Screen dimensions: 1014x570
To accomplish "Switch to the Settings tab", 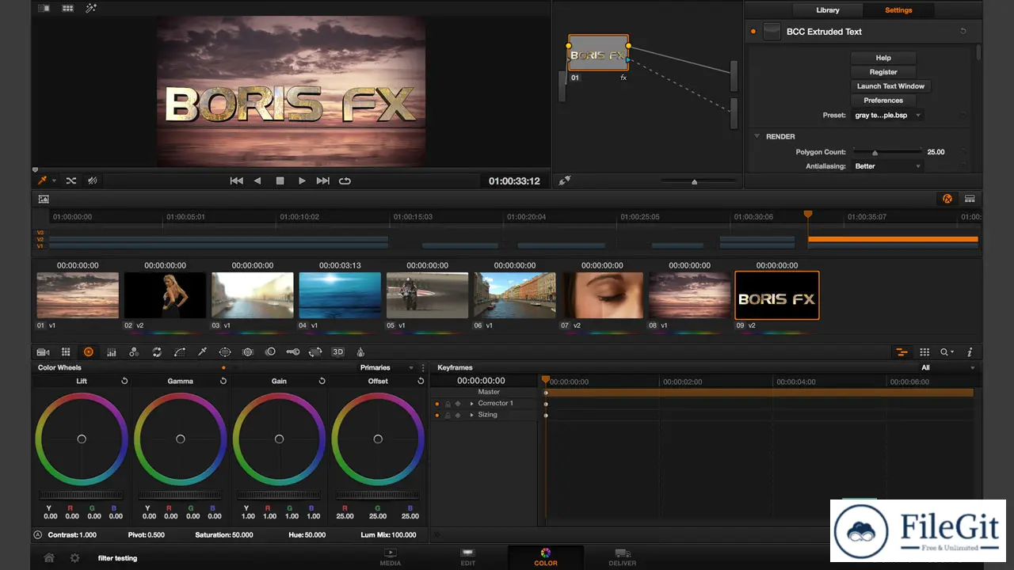I will coord(898,10).
